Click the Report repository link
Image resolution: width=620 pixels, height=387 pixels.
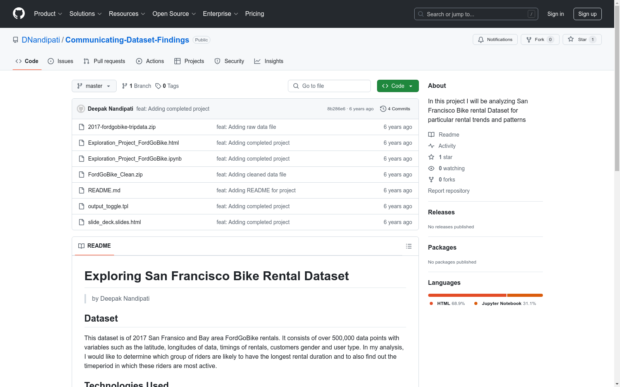point(449,191)
